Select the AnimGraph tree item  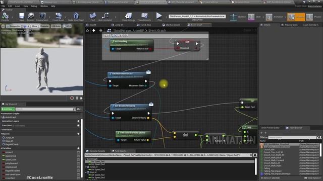[x=10, y=117]
